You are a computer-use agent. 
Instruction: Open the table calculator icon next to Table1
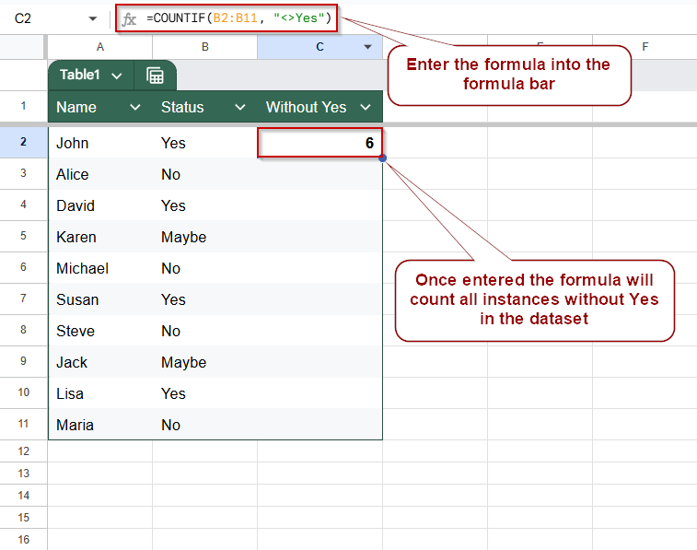[155, 76]
